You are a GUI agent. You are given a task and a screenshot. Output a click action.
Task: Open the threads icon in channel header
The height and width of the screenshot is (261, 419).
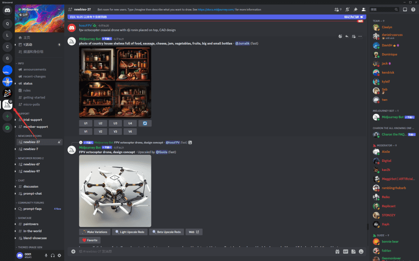338,9
